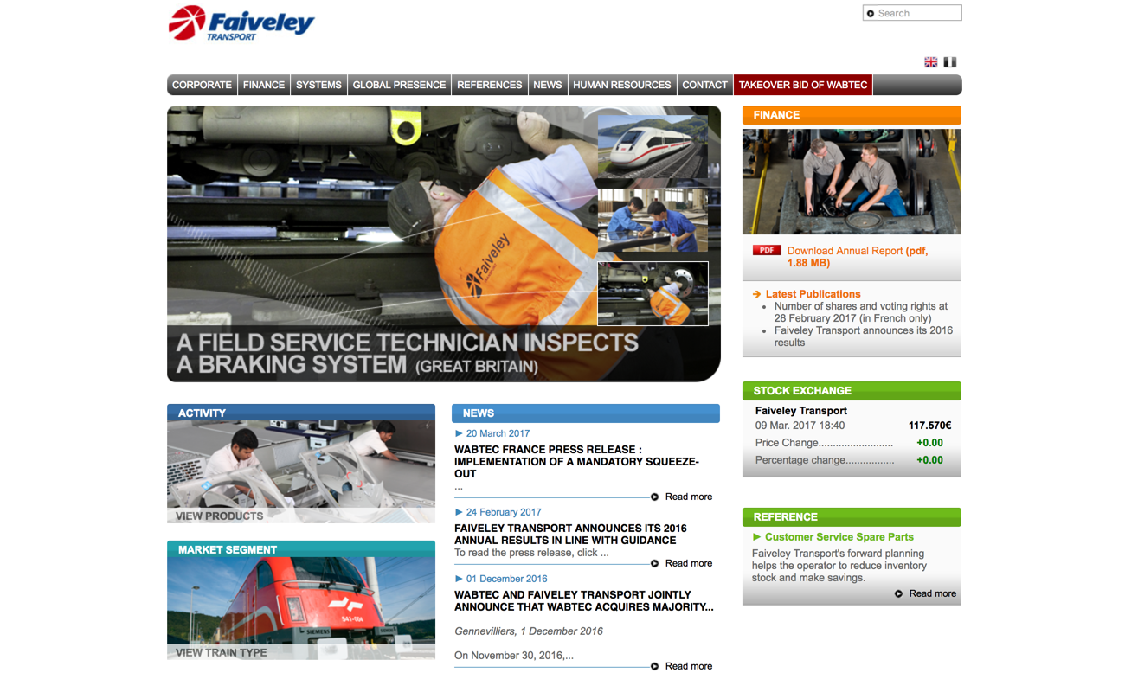
Task: Click the Gennevilliers, 1 December 2016 text
Action: pyautogui.click(x=529, y=631)
